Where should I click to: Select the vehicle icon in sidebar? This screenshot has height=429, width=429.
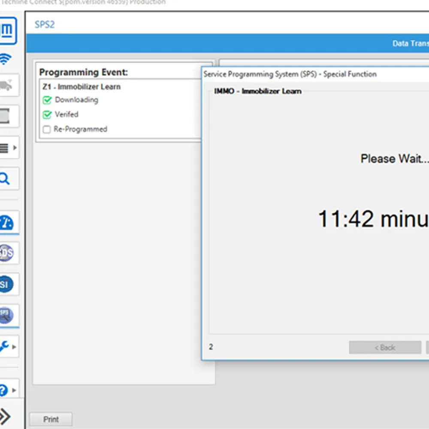(6, 85)
